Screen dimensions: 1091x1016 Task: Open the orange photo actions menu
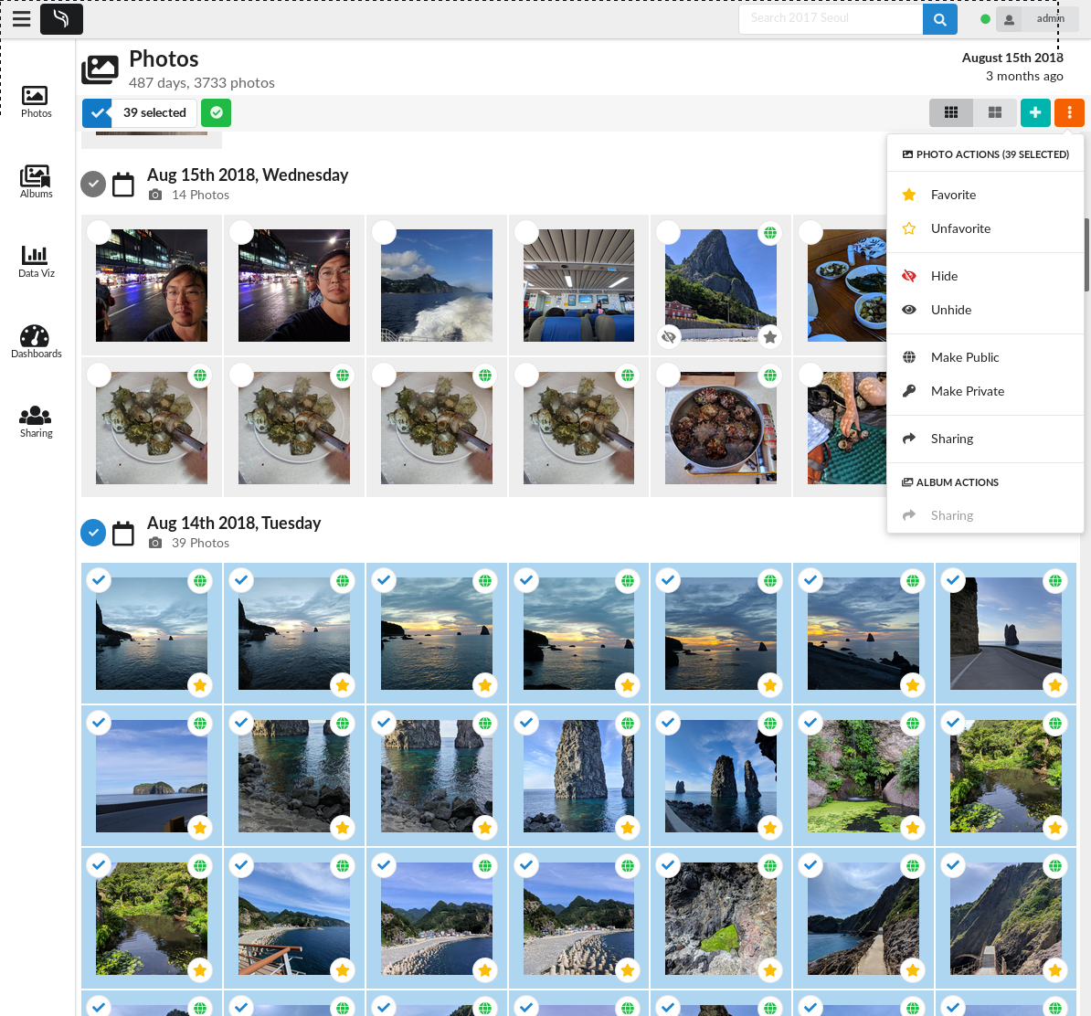pyautogui.click(x=1069, y=112)
